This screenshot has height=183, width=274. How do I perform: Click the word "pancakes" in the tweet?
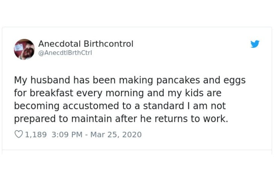point(178,80)
